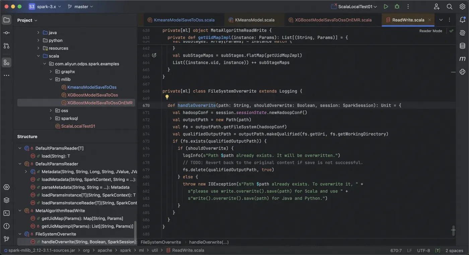The height and width of the screenshot is (255, 469).
Task: Open the Python Packages sidebar icon
Action: click(462, 72)
